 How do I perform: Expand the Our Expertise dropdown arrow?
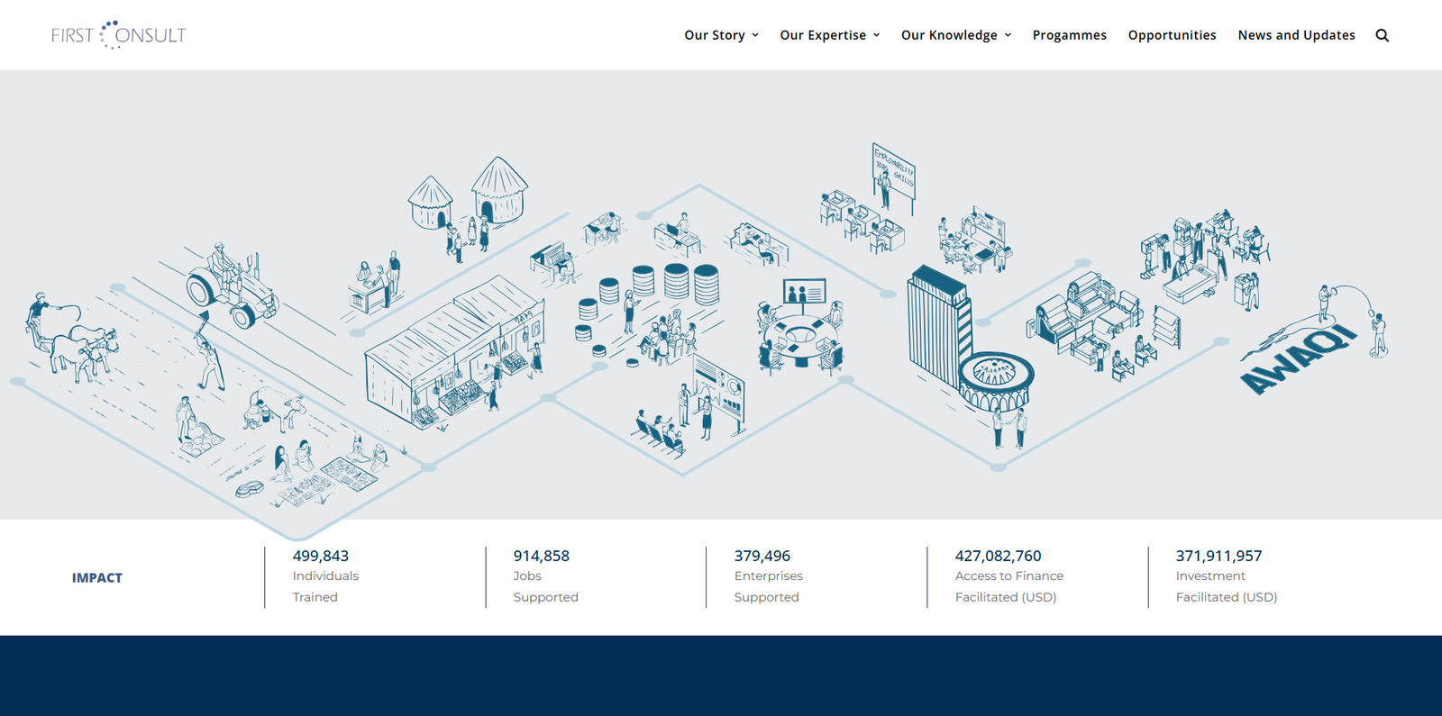pyautogui.click(x=876, y=35)
